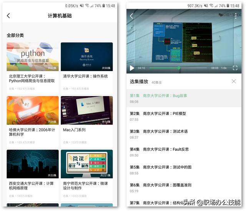Tap the 选集播放 heading
Viewport: 246px width, 211px height.
(x=139, y=81)
